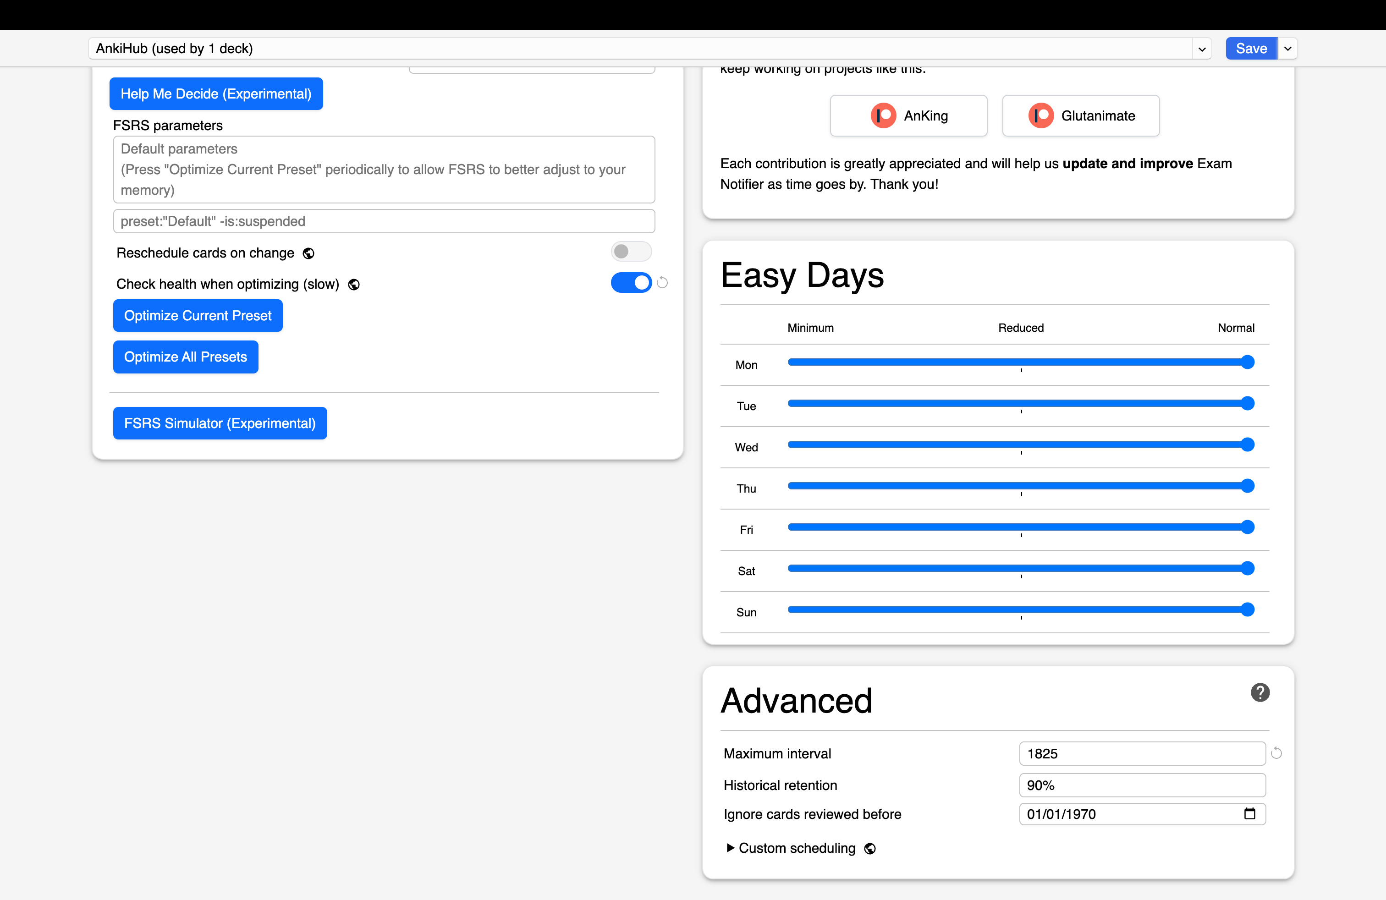The image size is (1386, 900).
Task: Open the FSRS Simulator (Experimental)
Action: (220, 423)
